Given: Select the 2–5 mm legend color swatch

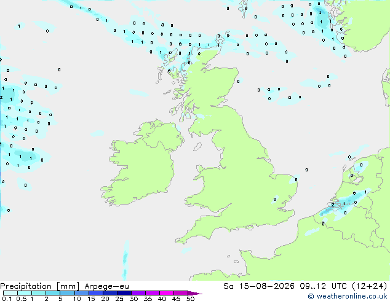Looking at the screenshot, I should 53,293.
